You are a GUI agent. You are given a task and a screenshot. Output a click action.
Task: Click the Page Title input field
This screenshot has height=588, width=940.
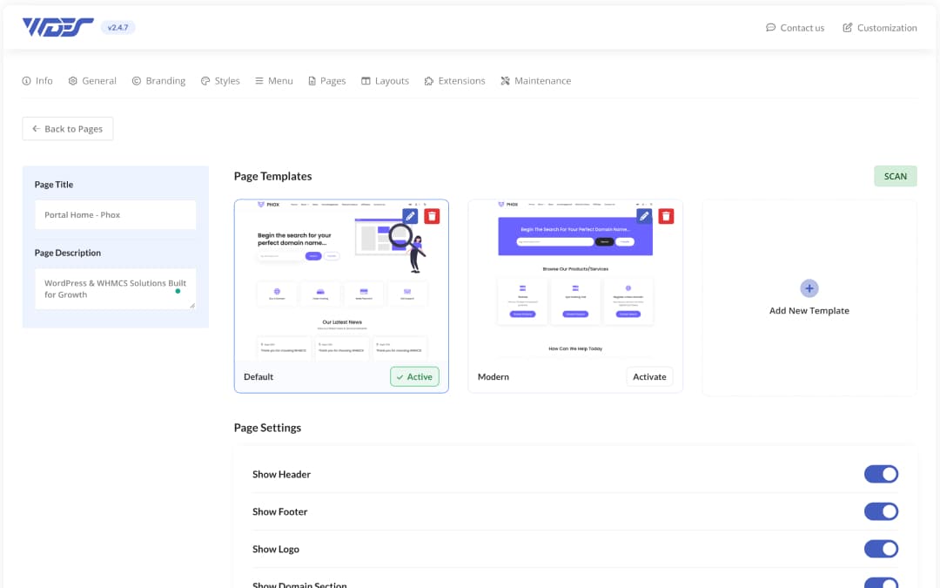[x=115, y=215]
